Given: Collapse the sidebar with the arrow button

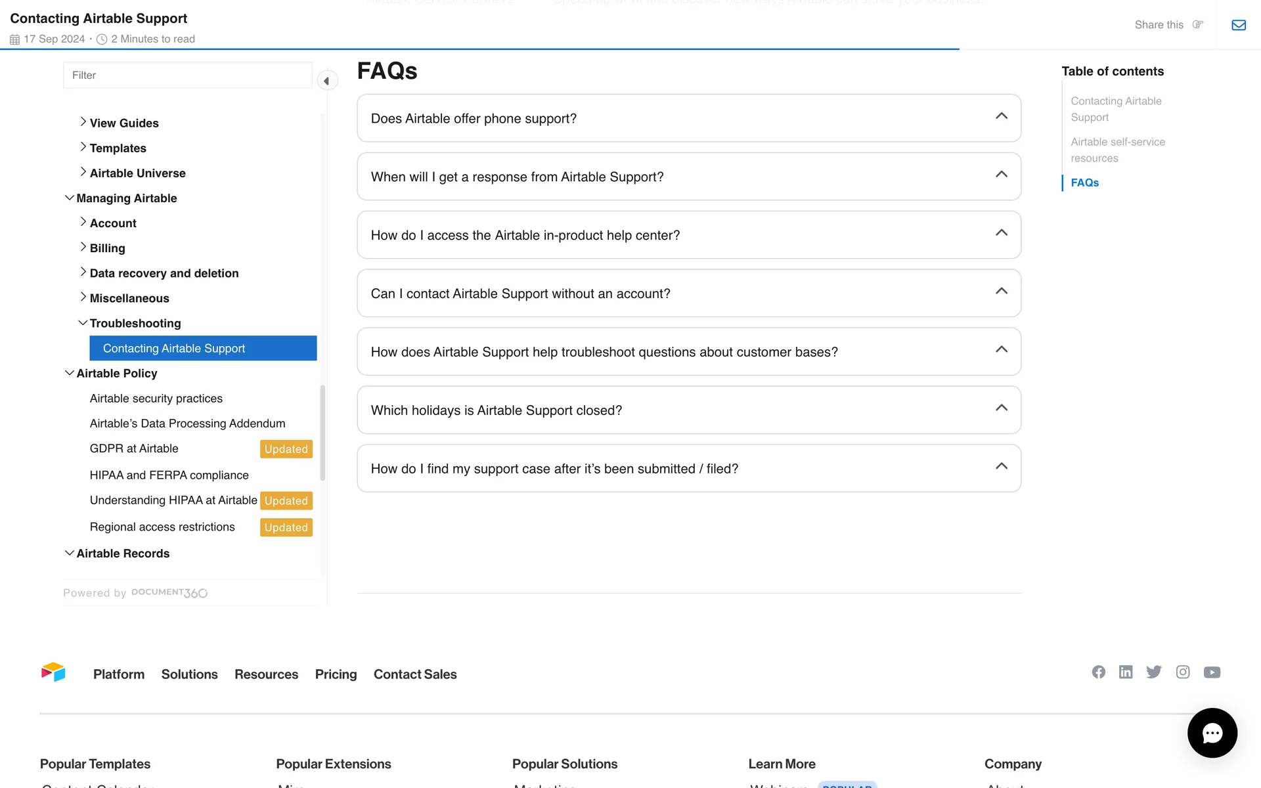Looking at the screenshot, I should pos(326,81).
